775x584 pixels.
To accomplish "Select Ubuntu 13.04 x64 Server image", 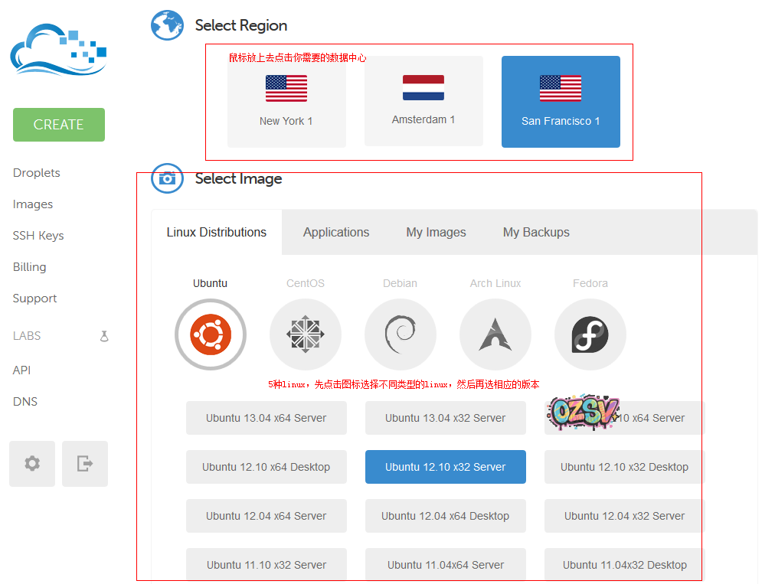I will click(266, 418).
